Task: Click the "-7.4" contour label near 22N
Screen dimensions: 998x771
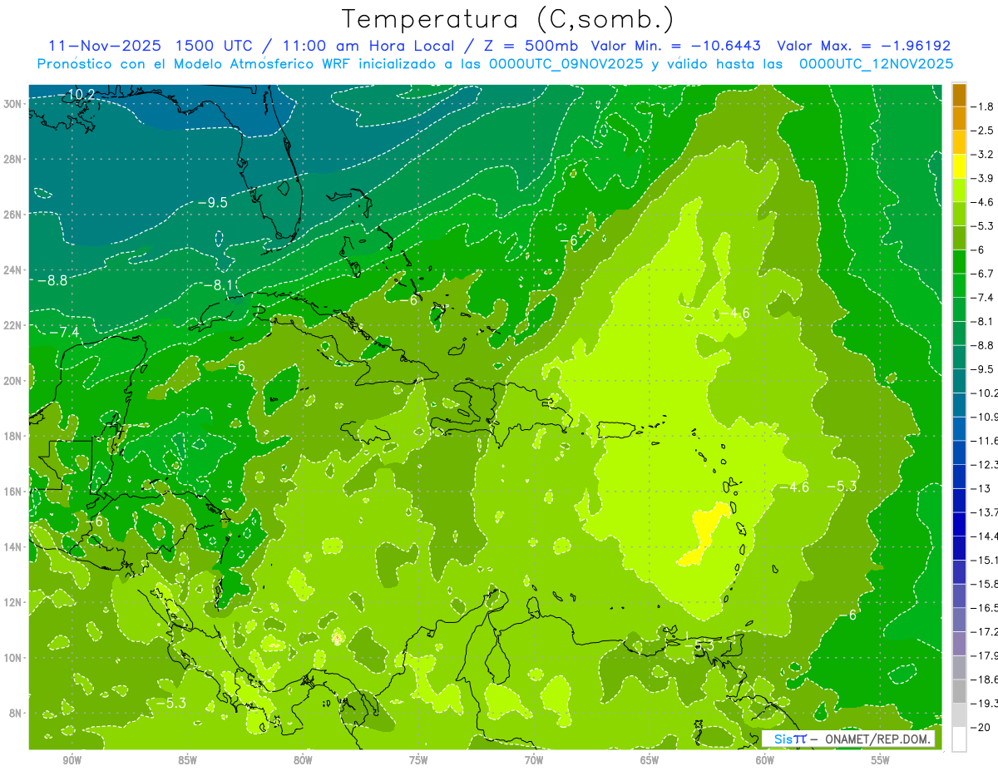Action: point(63,333)
